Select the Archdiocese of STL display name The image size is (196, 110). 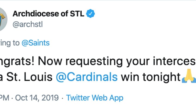pos(48,14)
